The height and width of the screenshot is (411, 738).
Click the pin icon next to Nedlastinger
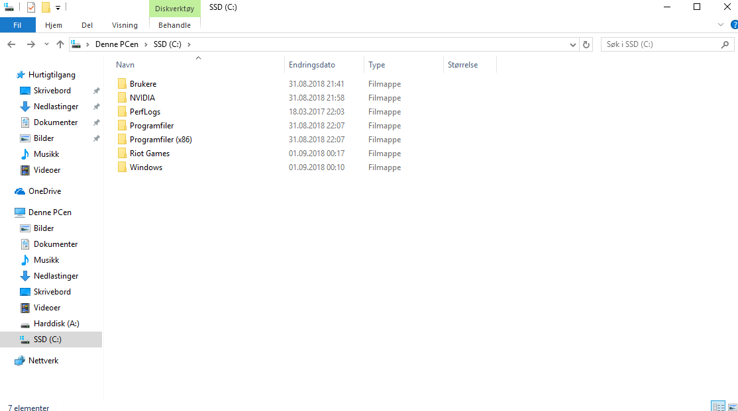97,107
